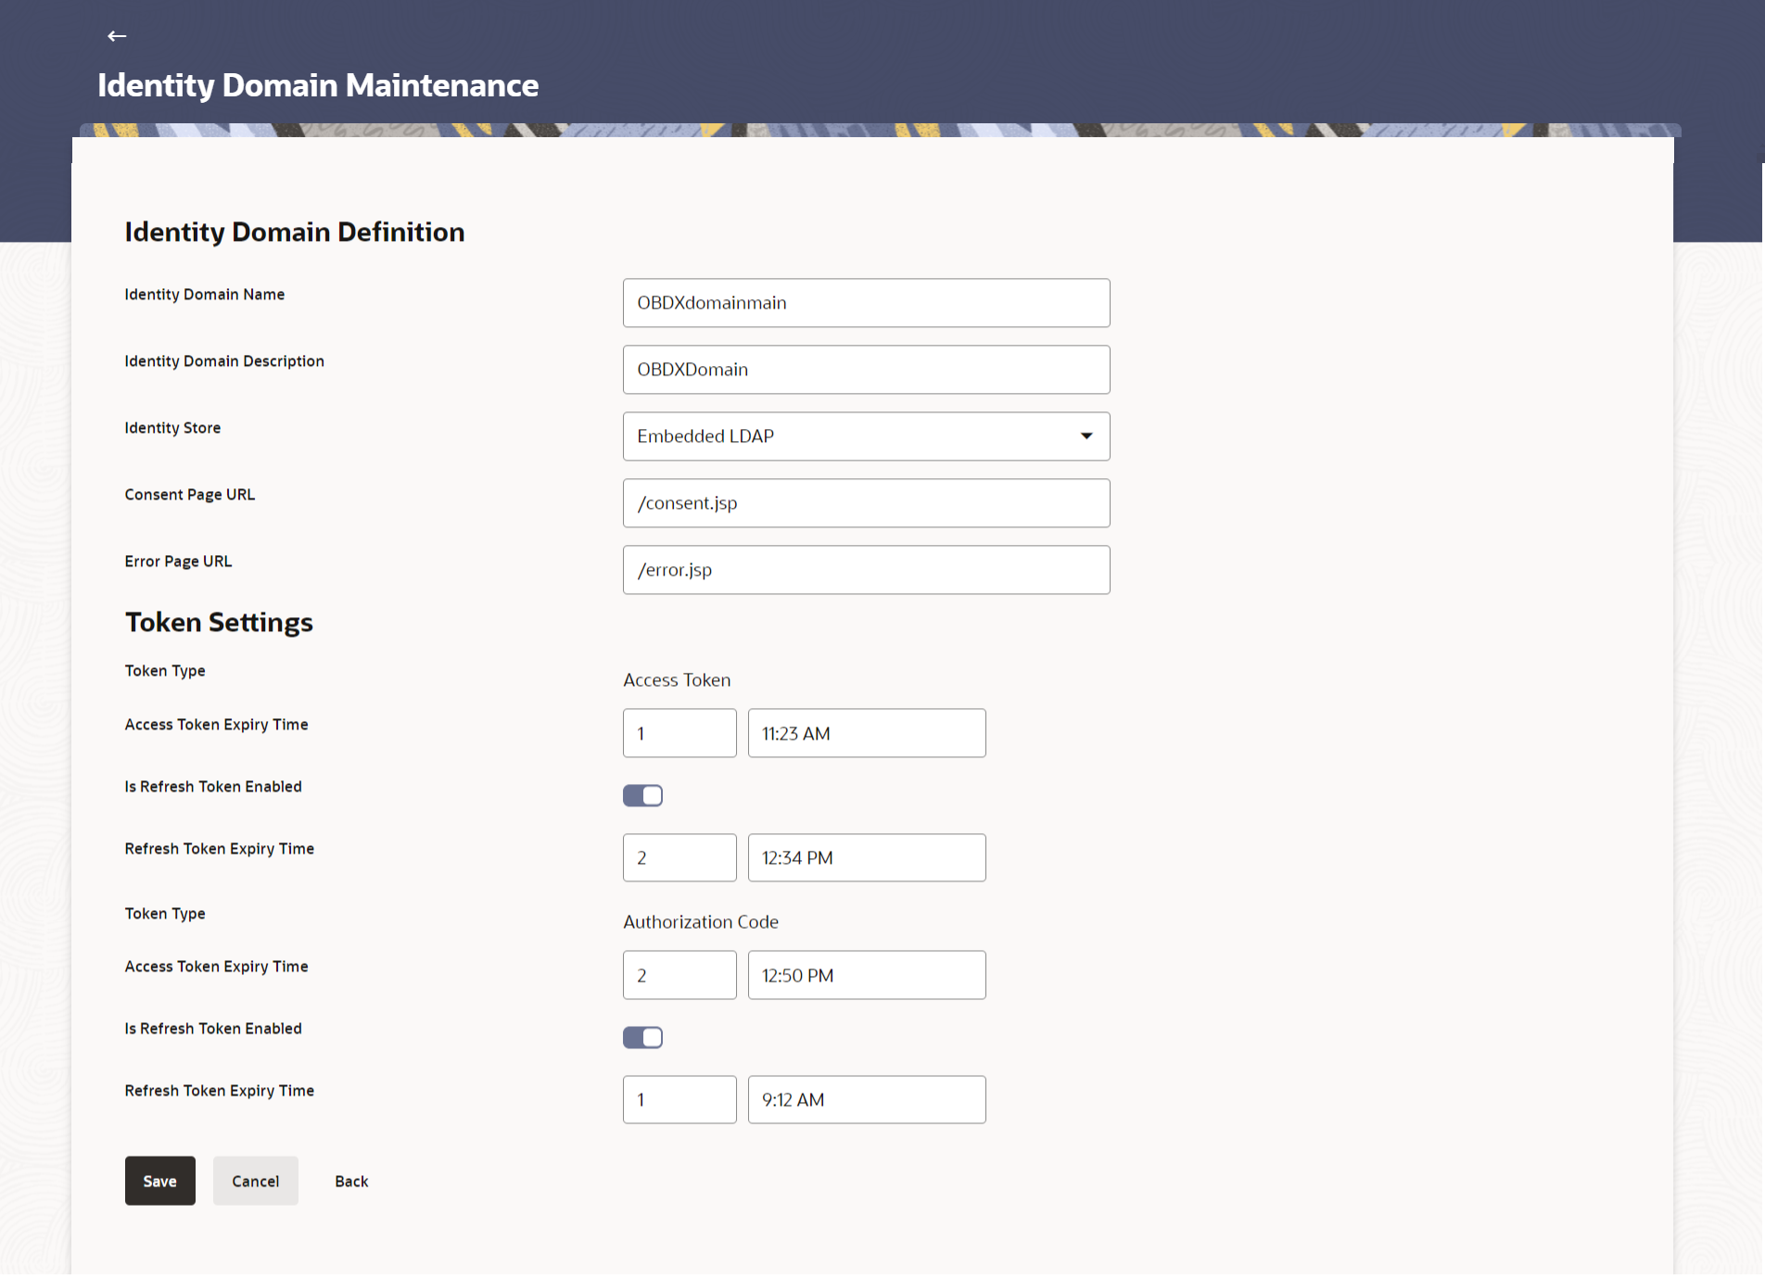This screenshot has width=1765, height=1279.
Task: Edit the 11:23 AM expiry time field
Action: (x=867, y=733)
